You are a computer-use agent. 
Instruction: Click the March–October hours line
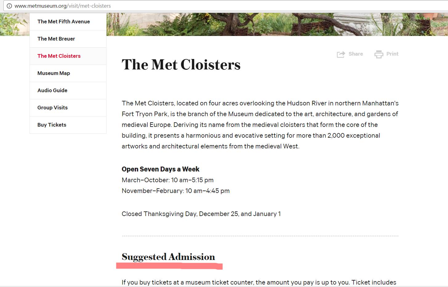click(x=168, y=180)
